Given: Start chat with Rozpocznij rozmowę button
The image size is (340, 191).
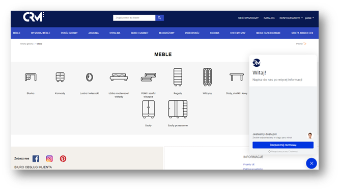Looking at the screenshot, I should (283, 145).
